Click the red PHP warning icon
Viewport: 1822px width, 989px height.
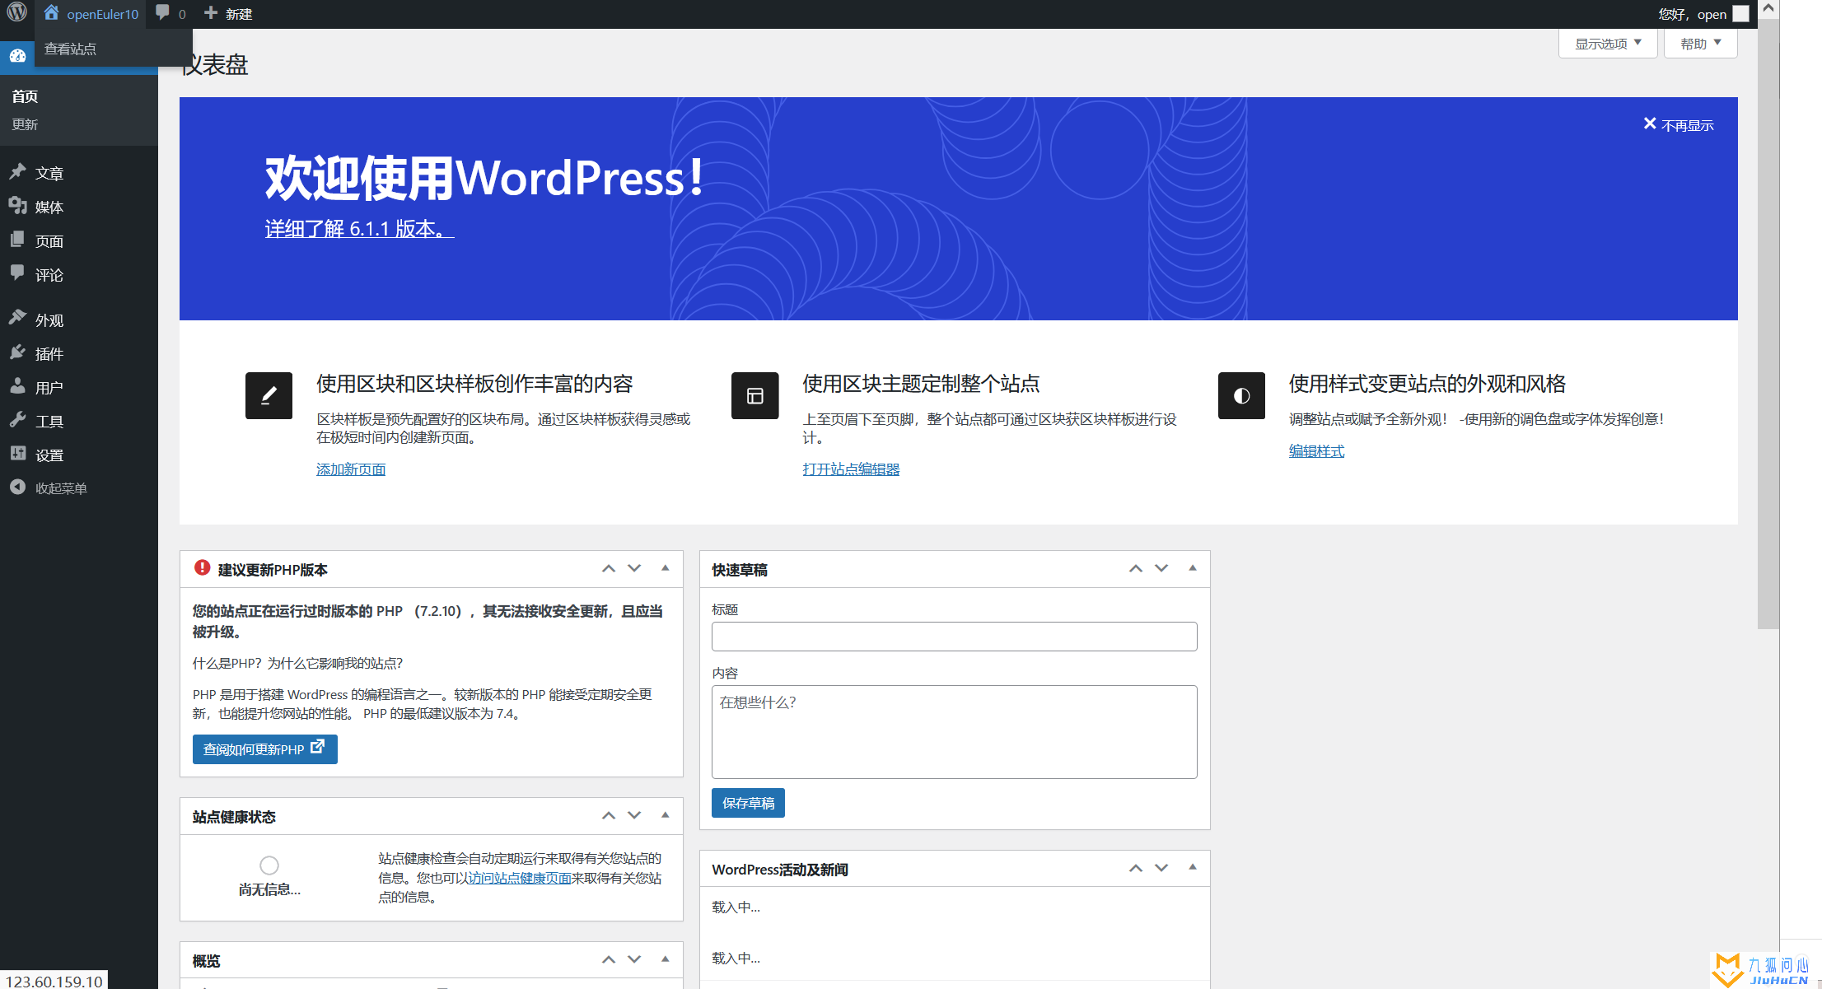[x=202, y=567]
